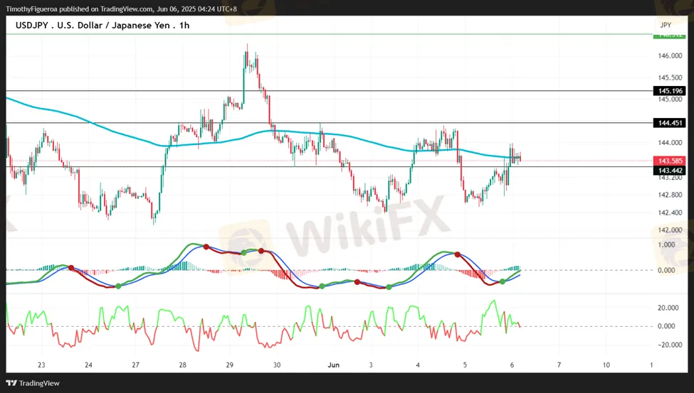This screenshot has height=393, width=694.
Task: Click the 29 date label on time axis
Action: (x=230, y=365)
